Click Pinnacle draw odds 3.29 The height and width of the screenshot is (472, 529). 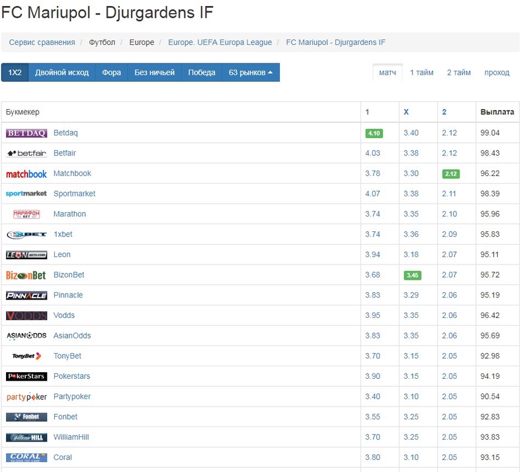[411, 295]
